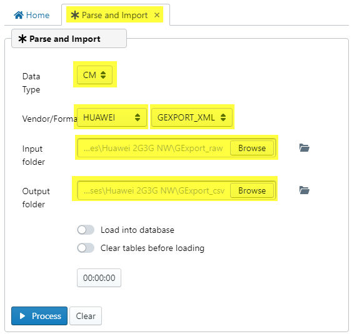Click the Clear button
The height and width of the screenshot is (334, 352).
pos(86,316)
